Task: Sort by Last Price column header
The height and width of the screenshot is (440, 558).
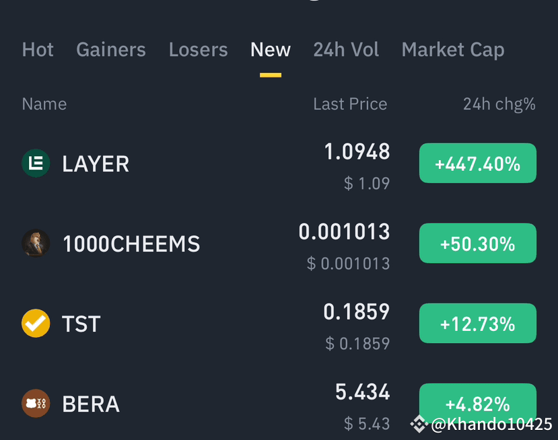Action: (350, 104)
